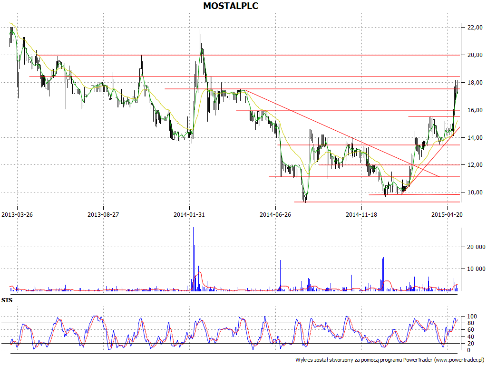Viewport: 487px width, 365px height.
Task: Select the 2015-04-20 date label
Action: [x=447, y=214]
